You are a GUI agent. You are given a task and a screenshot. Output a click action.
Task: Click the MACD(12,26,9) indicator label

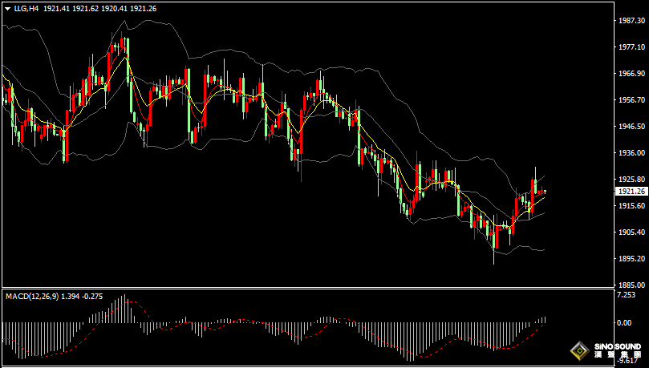click(x=31, y=297)
